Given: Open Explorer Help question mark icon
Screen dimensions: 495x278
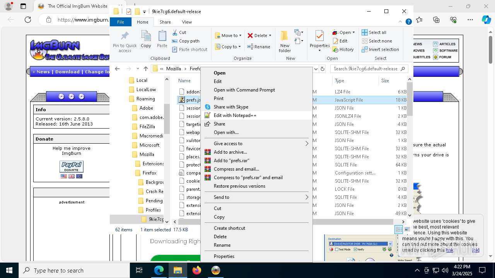Looking at the screenshot, I should pos(408,22).
